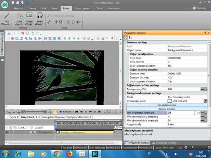Click the zoom out magnifier icon

click(14, 112)
